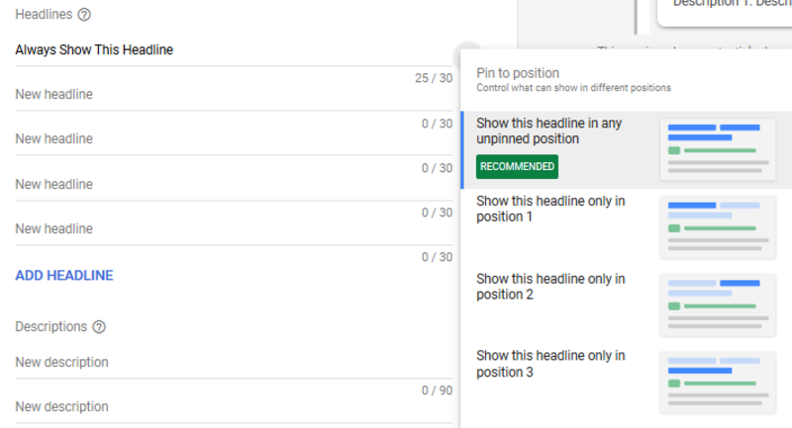Screen dimensions: 792x428
Task: Click the position 3 layout preview thumbnail
Action: click(x=718, y=381)
